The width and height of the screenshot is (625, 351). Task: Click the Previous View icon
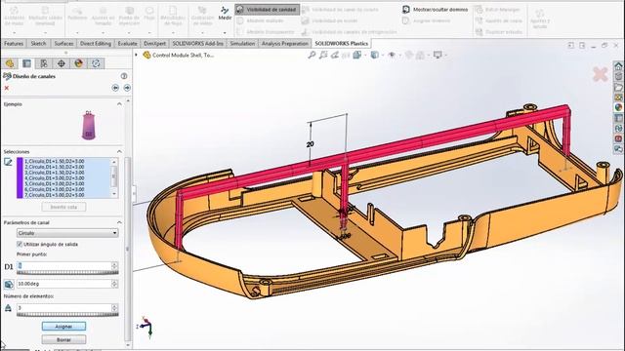click(x=335, y=55)
